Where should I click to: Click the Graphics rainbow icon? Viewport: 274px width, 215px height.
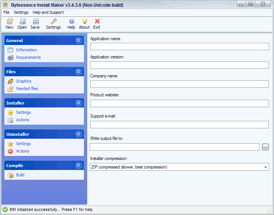click(10, 81)
